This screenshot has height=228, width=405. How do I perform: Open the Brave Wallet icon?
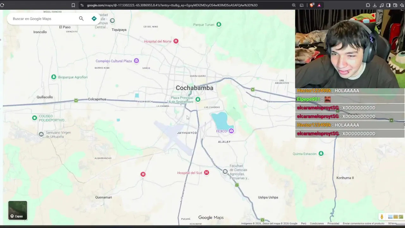pos(395,5)
